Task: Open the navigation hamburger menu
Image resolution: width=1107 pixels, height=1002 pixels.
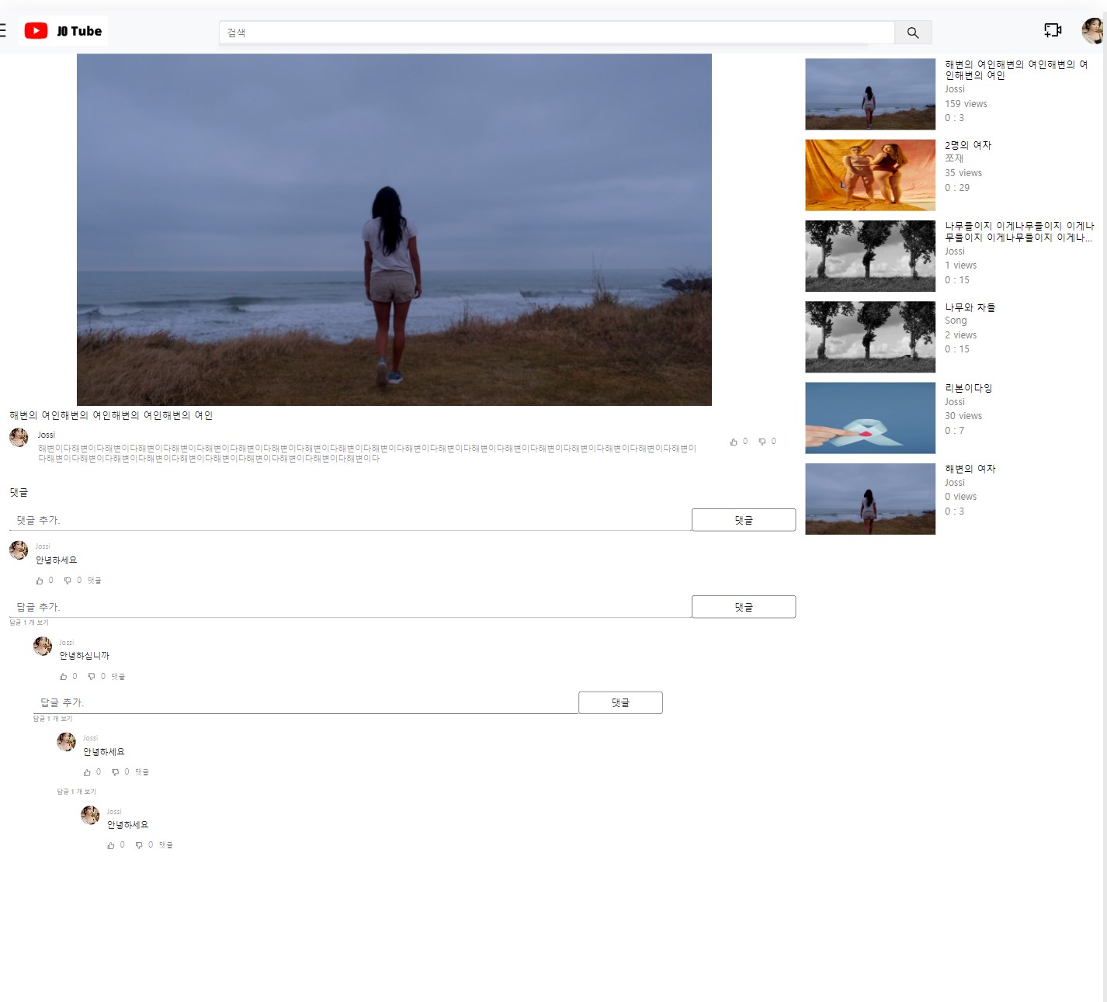Action: pyautogui.click(x=3, y=30)
